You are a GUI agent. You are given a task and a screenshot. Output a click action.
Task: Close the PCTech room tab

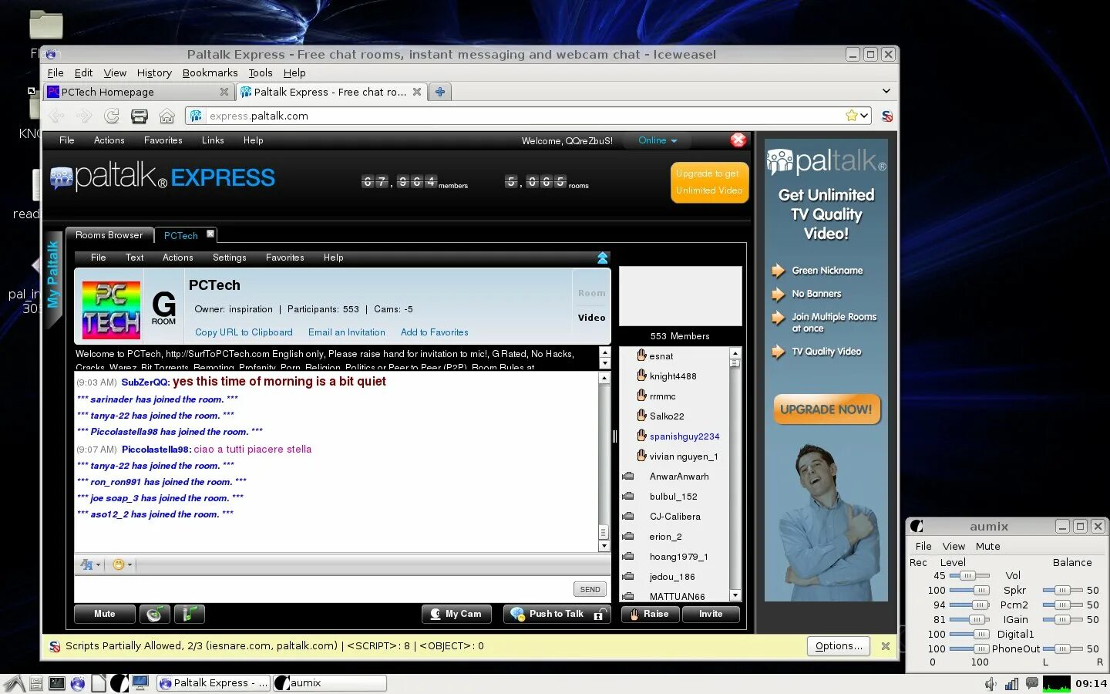click(210, 234)
